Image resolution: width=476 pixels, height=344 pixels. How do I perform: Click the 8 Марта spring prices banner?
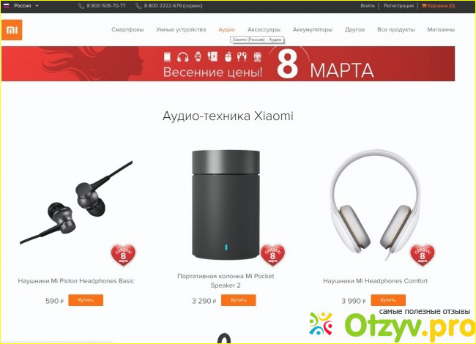[x=228, y=64]
